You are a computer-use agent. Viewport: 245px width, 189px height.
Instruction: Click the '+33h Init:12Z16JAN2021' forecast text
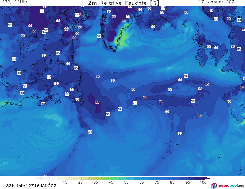tap(31, 186)
